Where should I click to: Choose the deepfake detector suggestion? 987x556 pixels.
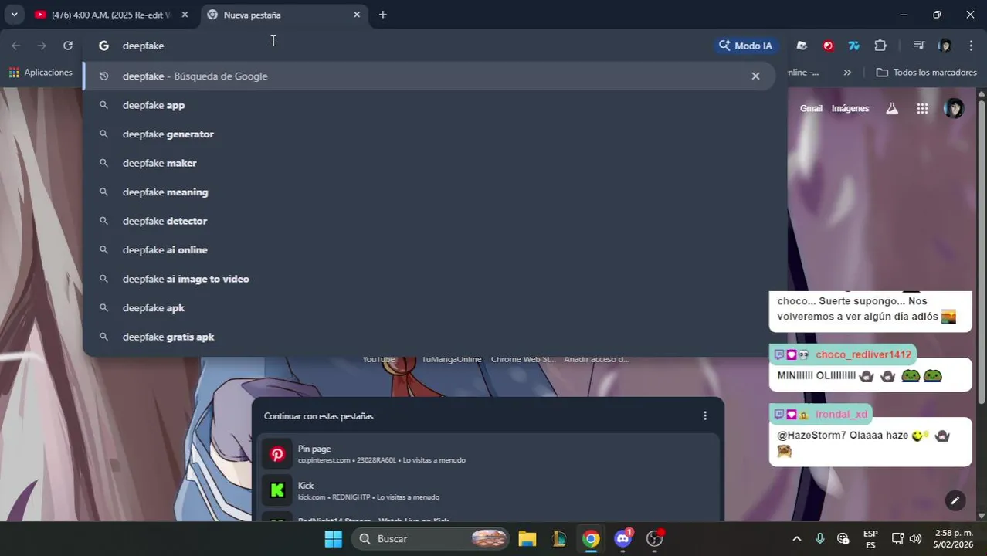click(429, 221)
